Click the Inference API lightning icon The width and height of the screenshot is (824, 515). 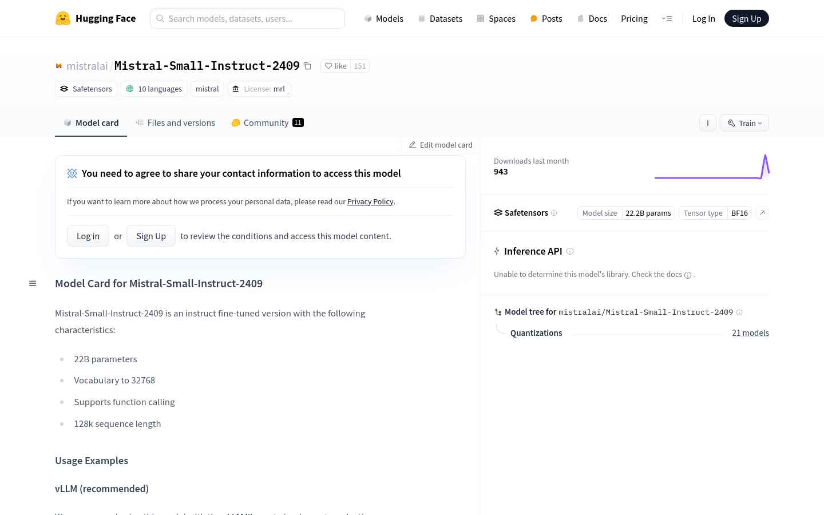click(497, 251)
